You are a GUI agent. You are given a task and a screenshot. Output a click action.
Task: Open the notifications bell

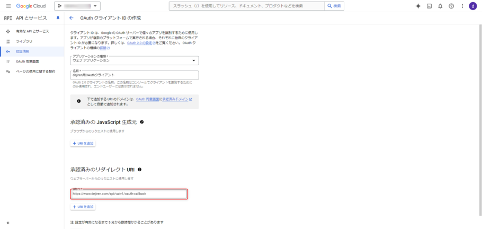tap(440, 6)
